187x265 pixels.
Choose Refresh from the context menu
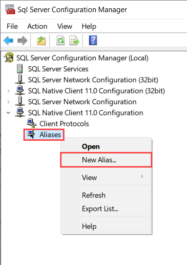point(106,195)
